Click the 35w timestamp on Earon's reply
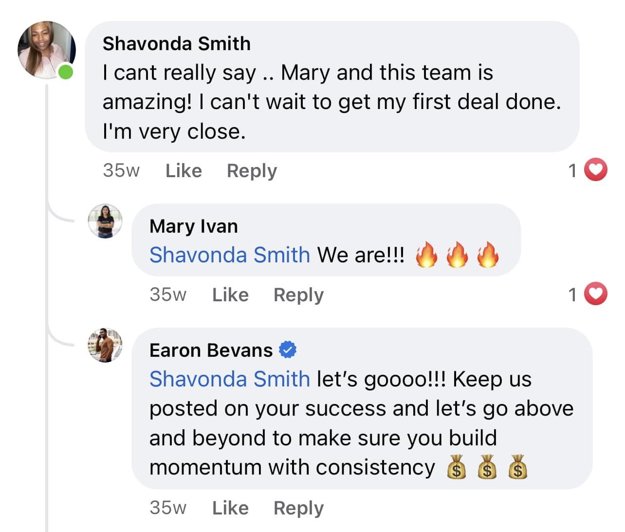This screenshot has width=625, height=532. click(x=168, y=508)
